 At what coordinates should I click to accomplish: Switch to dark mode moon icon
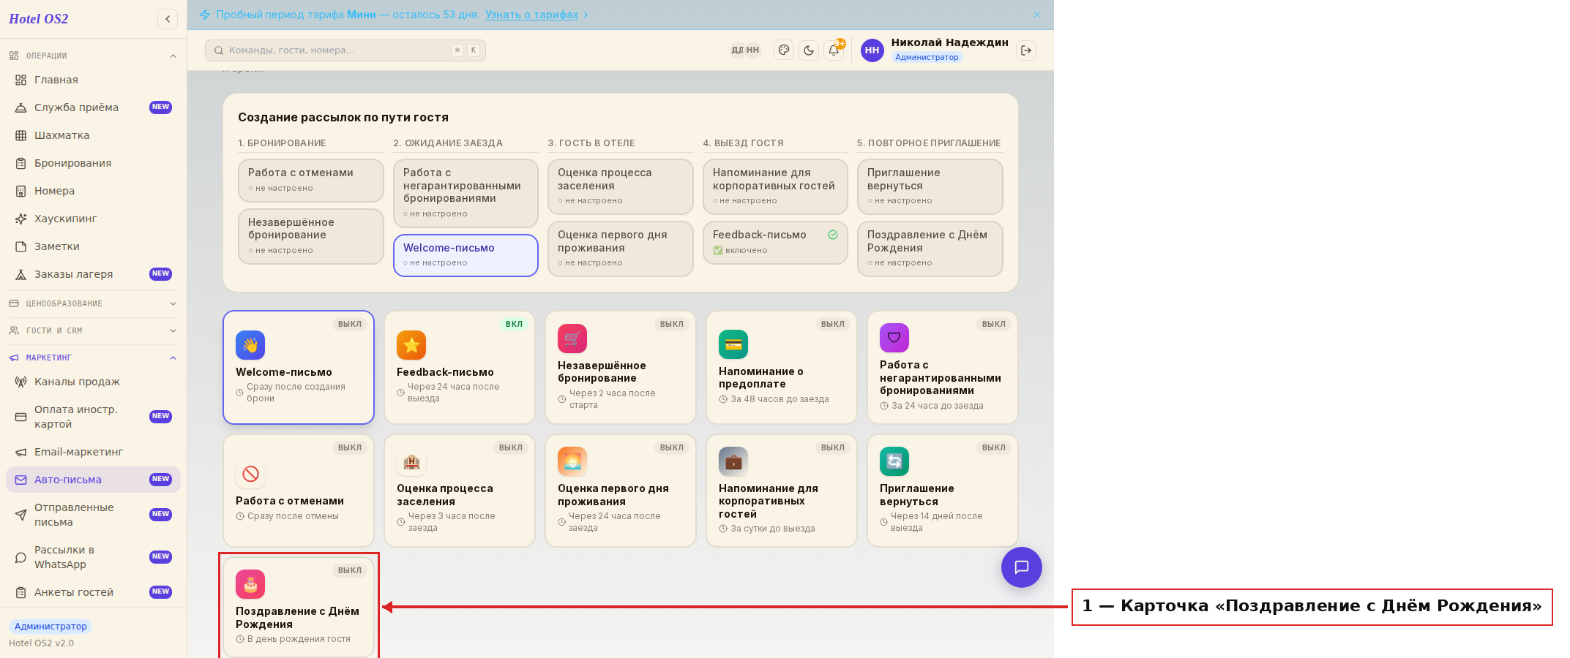(x=809, y=50)
